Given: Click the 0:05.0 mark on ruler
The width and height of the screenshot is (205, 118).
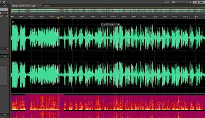Looking at the screenshot, I should click(21, 17).
